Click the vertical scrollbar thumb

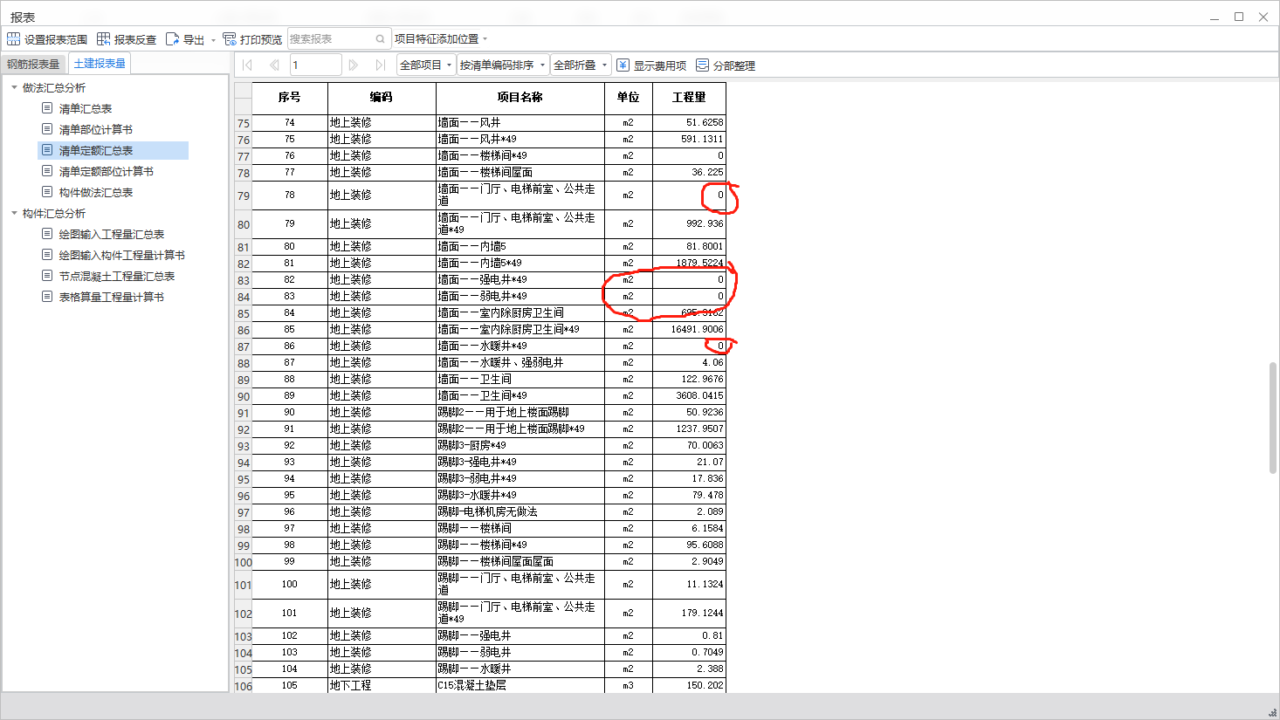pos(1273,418)
